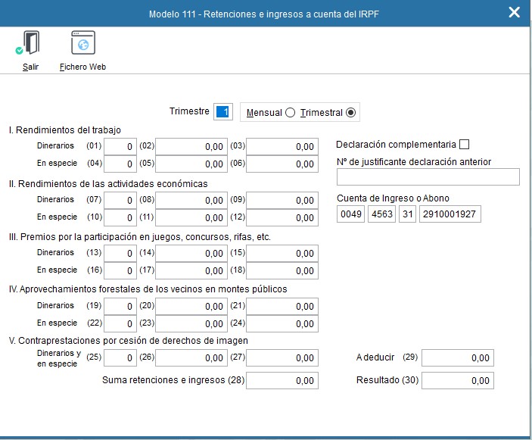Close the Modelo 111 window

515,12
